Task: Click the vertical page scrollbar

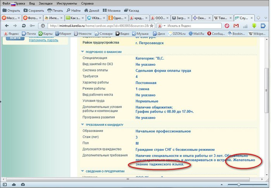Action: coord(266,91)
